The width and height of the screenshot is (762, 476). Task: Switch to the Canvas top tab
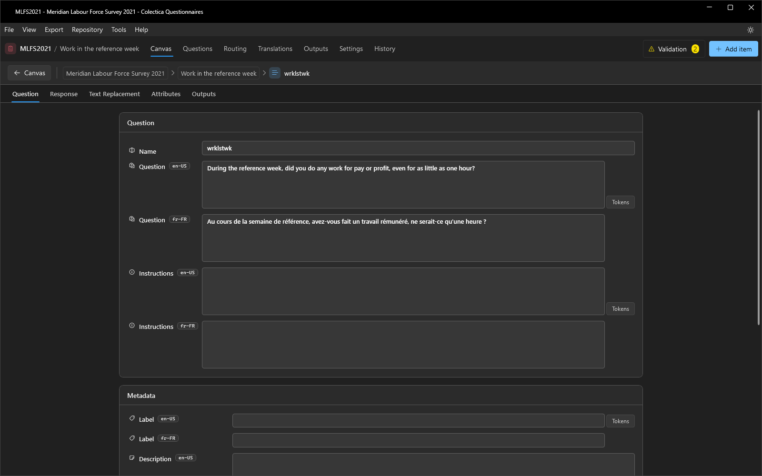161,49
